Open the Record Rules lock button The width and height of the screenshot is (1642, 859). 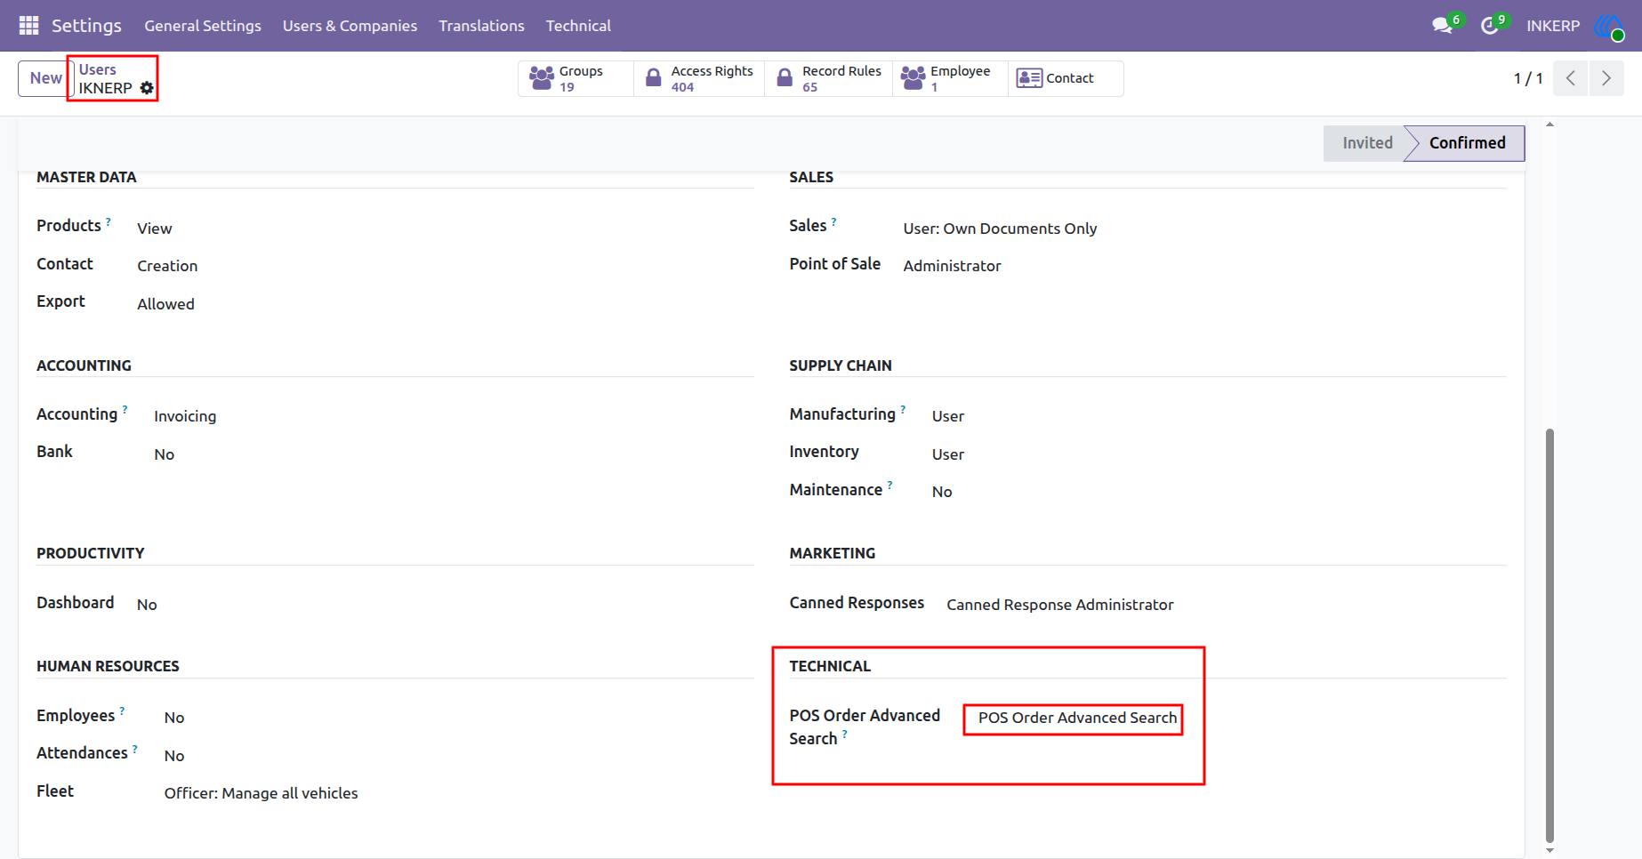pyautogui.click(x=829, y=78)
